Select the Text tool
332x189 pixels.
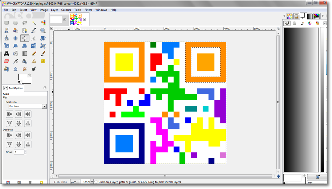[6, 53]
